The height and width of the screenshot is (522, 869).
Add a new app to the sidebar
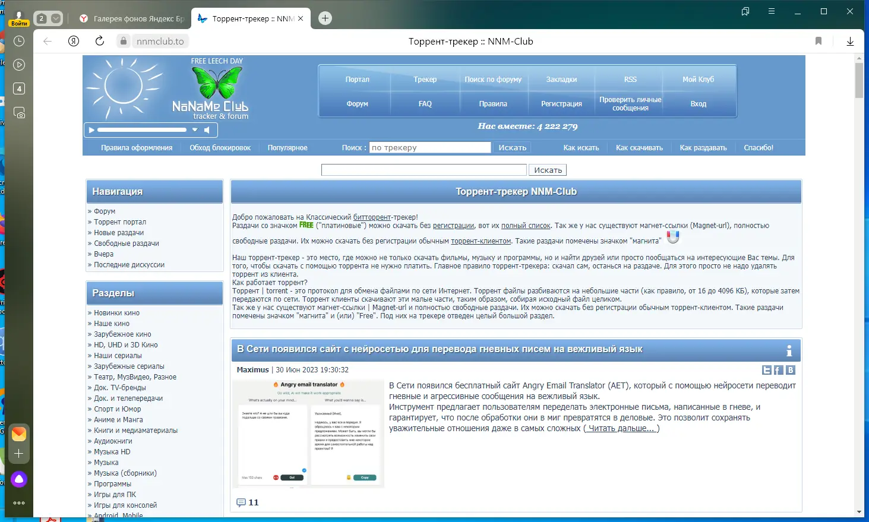[x=19, y=454]
